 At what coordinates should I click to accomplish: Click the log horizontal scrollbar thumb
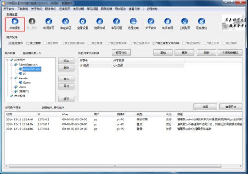[115, 166]
